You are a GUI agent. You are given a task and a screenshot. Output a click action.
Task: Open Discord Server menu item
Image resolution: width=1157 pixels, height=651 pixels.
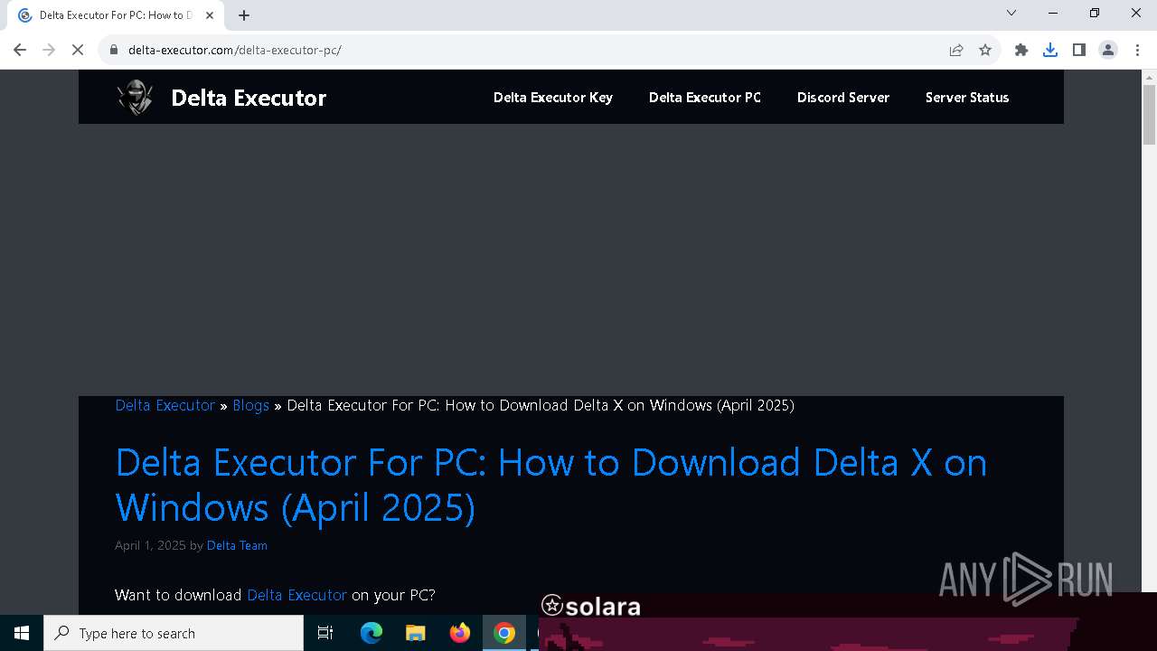tap(843, 98)
